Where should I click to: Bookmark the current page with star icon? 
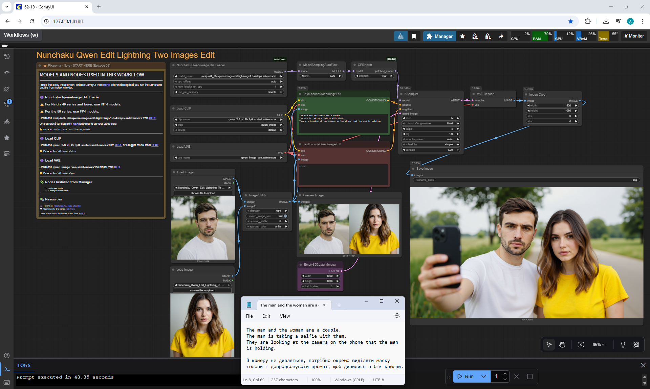pyautogui.click(x=571, y=21)
